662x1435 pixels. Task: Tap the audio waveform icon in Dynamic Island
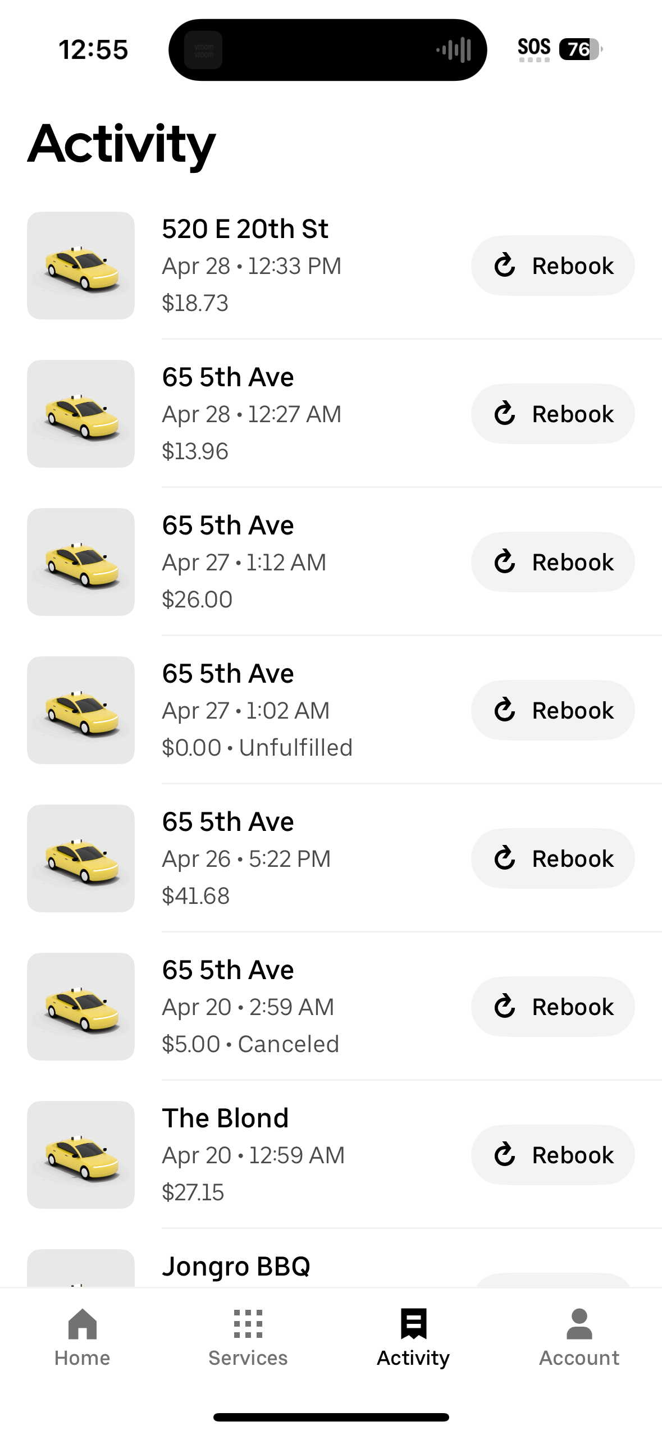point(454,50)
